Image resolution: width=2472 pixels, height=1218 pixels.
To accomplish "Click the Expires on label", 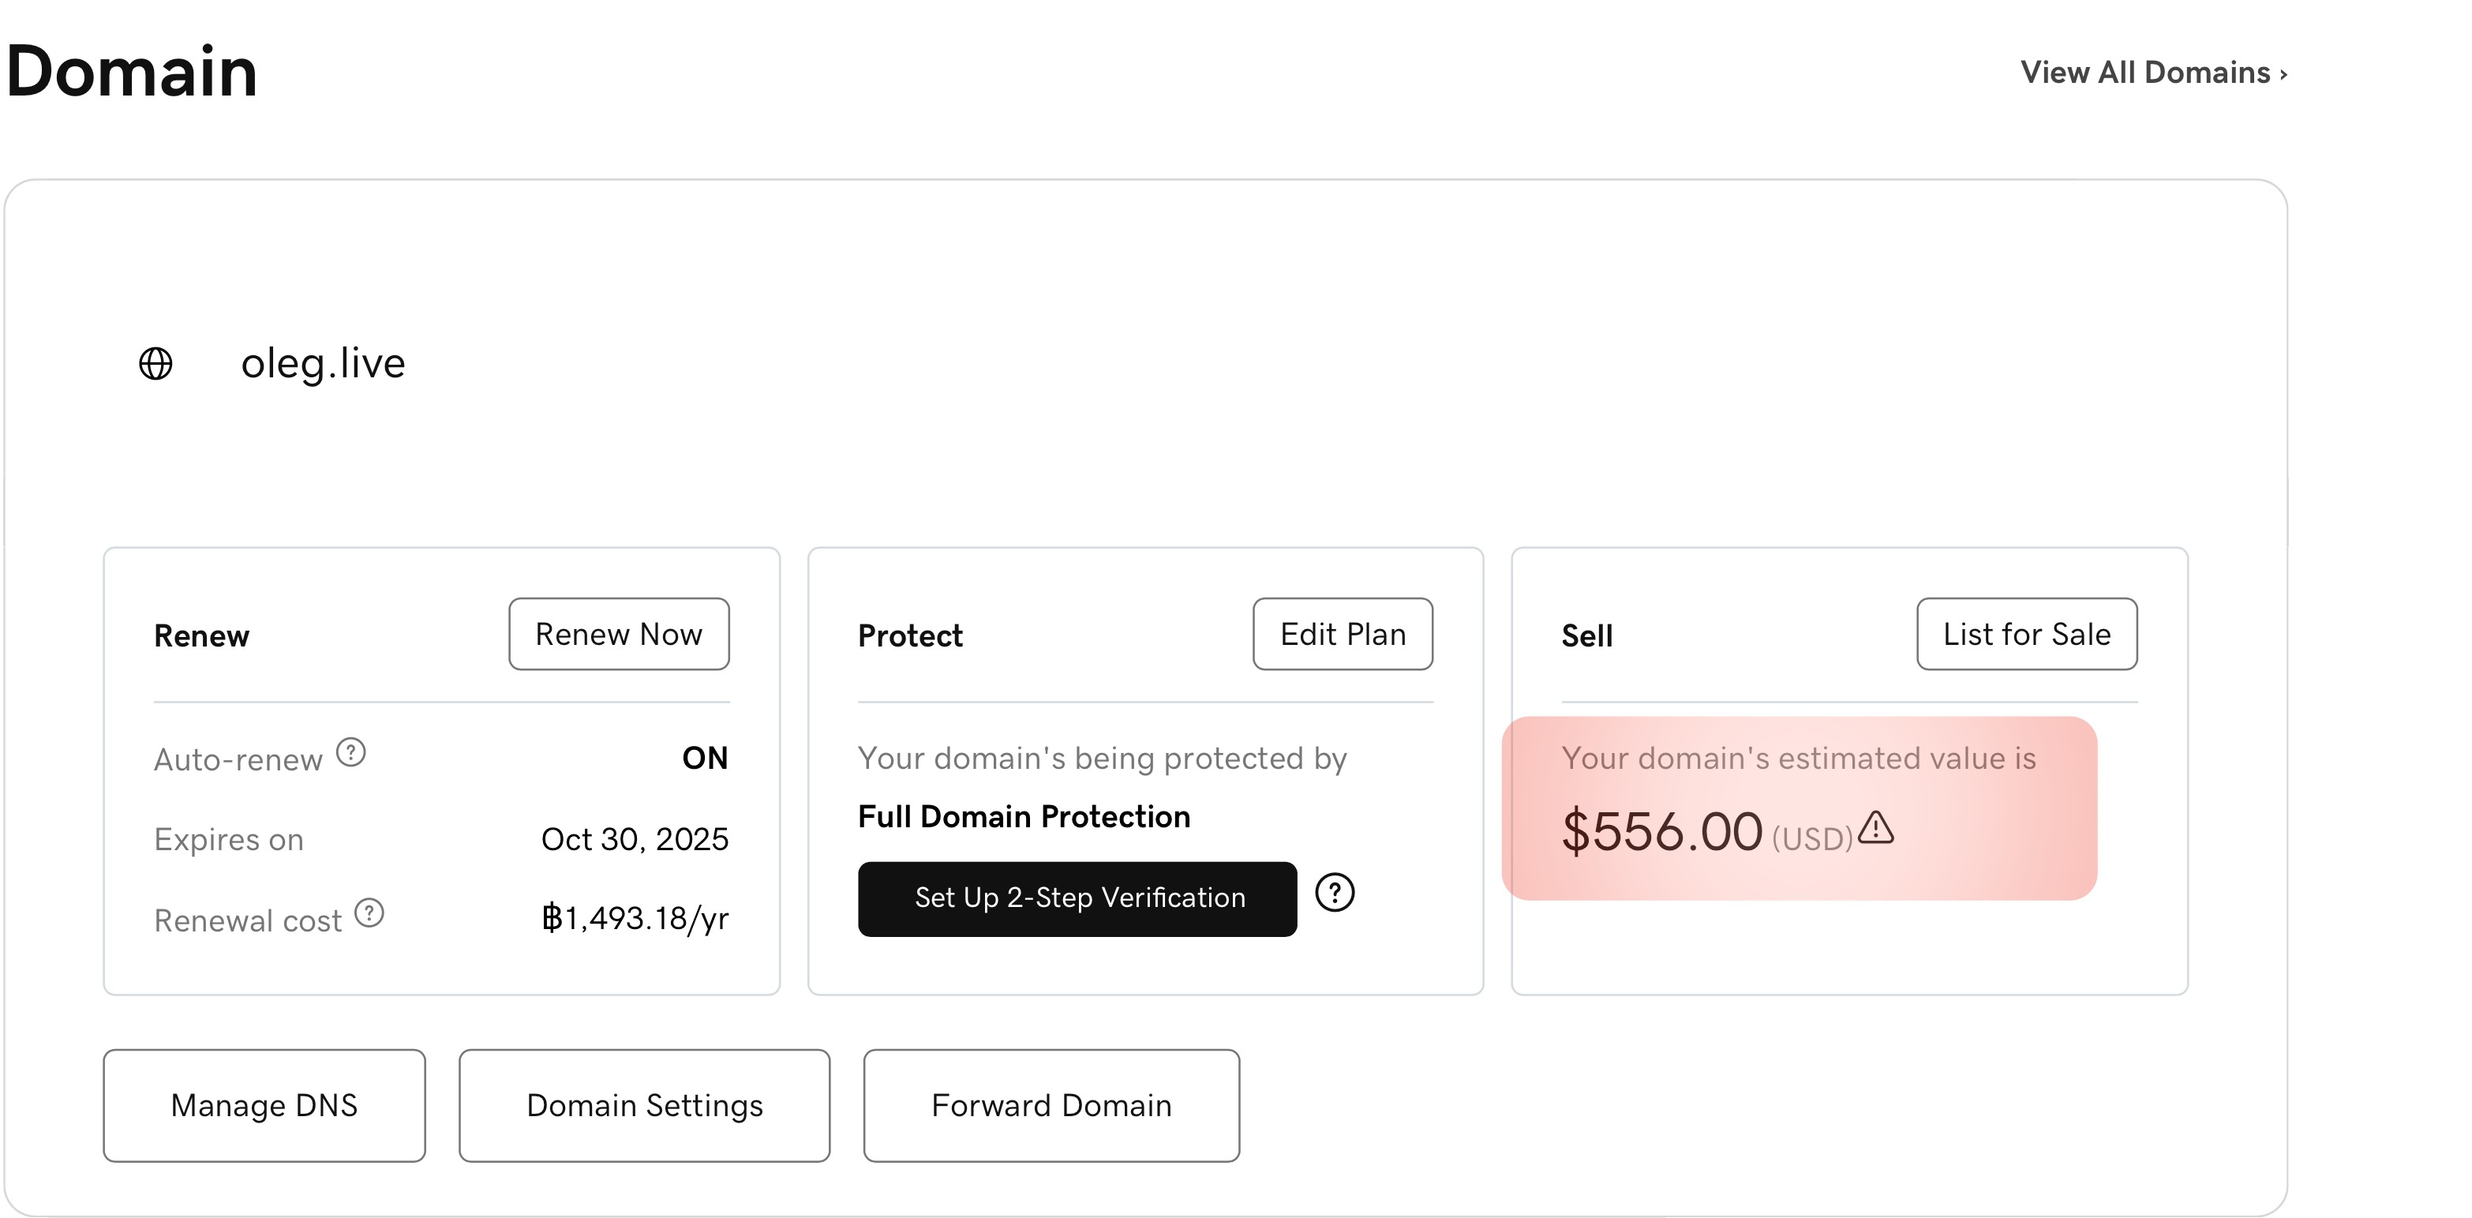I will tap(228, 840).
